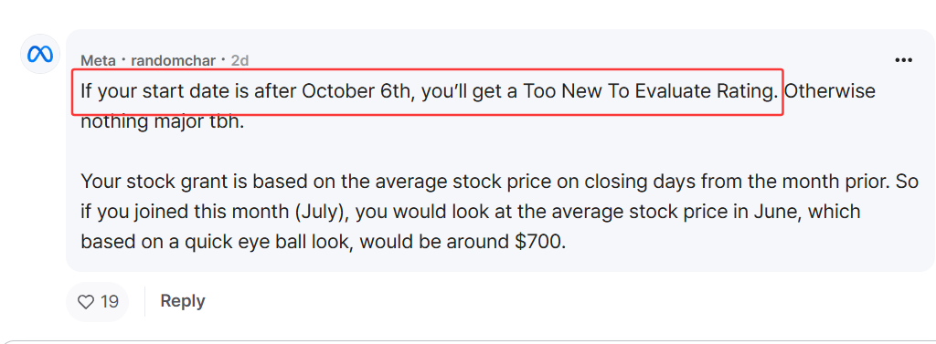936x344 pixels.
Task: Open the Meta company name link
Action: 99,60
